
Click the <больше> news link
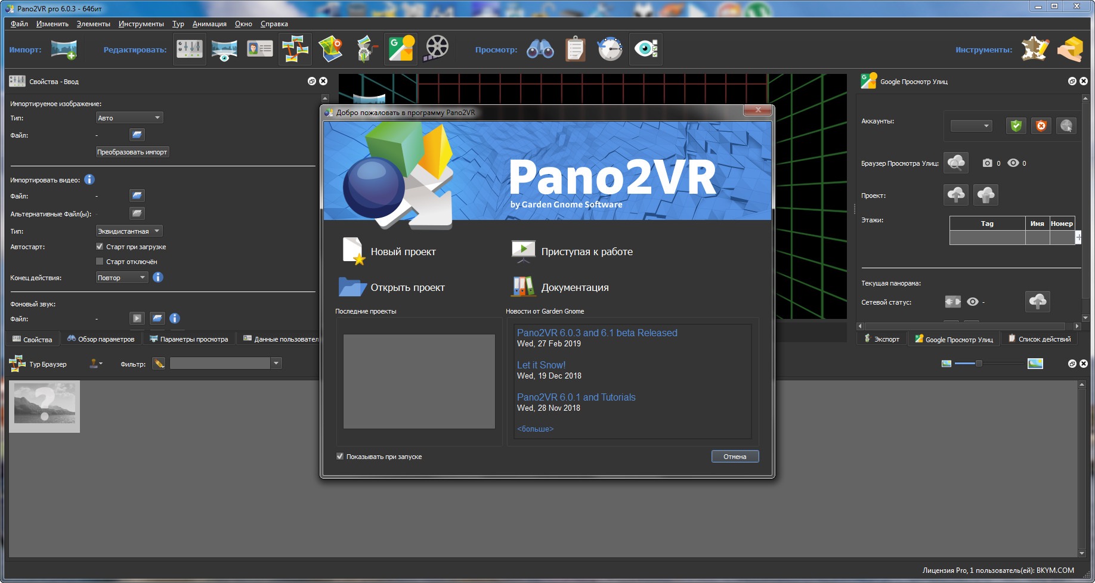[535, 429]
